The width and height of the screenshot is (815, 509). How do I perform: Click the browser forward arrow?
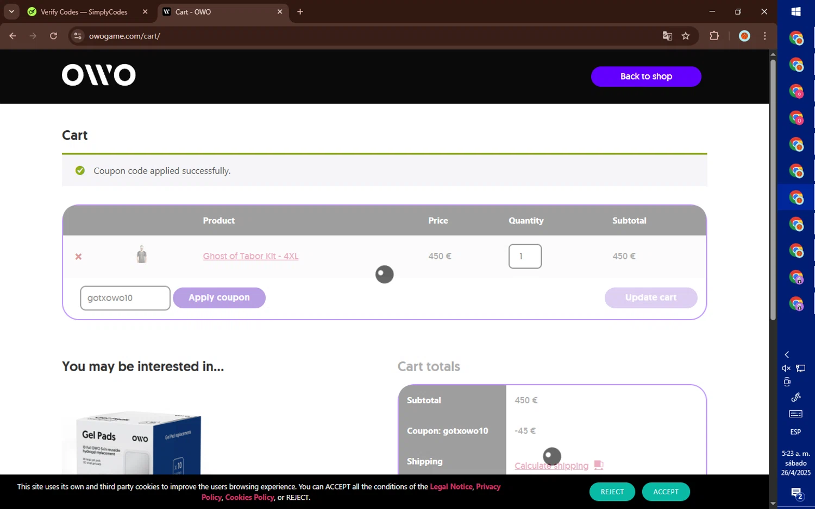point(33,36)
